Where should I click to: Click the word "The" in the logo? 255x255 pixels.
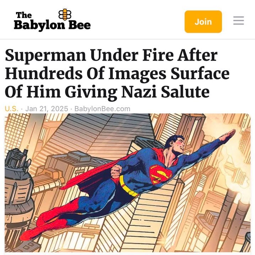click(24, 15)
